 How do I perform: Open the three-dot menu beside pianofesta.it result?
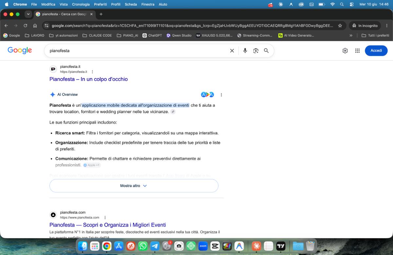[92, 72]
